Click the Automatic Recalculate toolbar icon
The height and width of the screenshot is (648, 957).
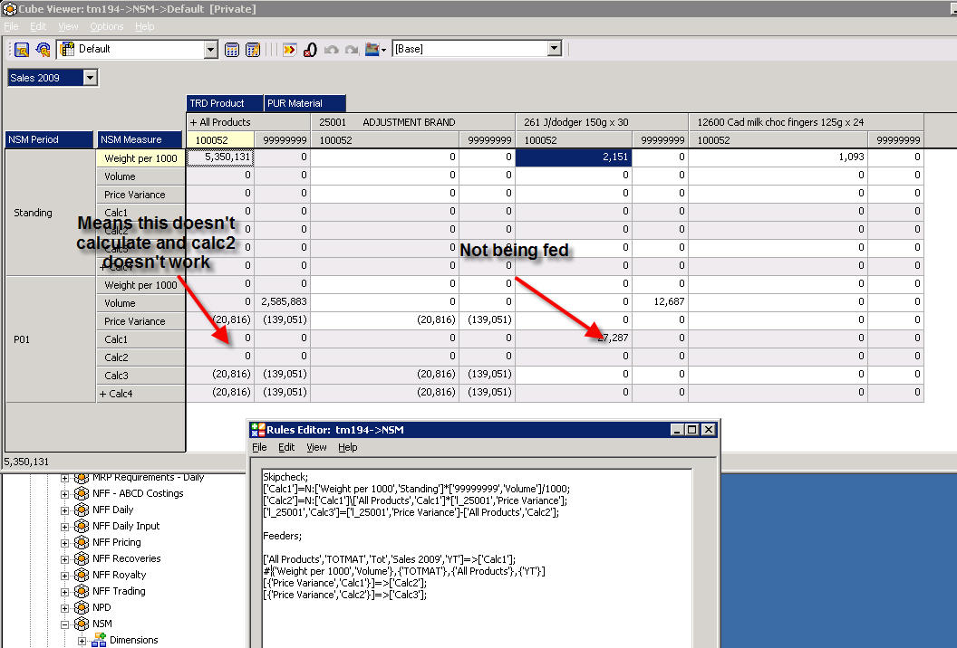point(253,50)
